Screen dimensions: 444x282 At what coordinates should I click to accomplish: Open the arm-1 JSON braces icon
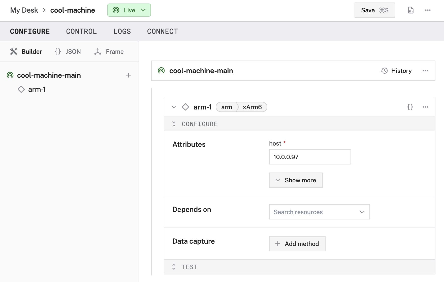[410, 107]
